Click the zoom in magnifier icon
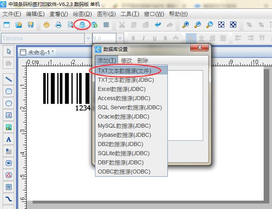The width and height of the screenshot is (272, 209). (x=186, y=25)
